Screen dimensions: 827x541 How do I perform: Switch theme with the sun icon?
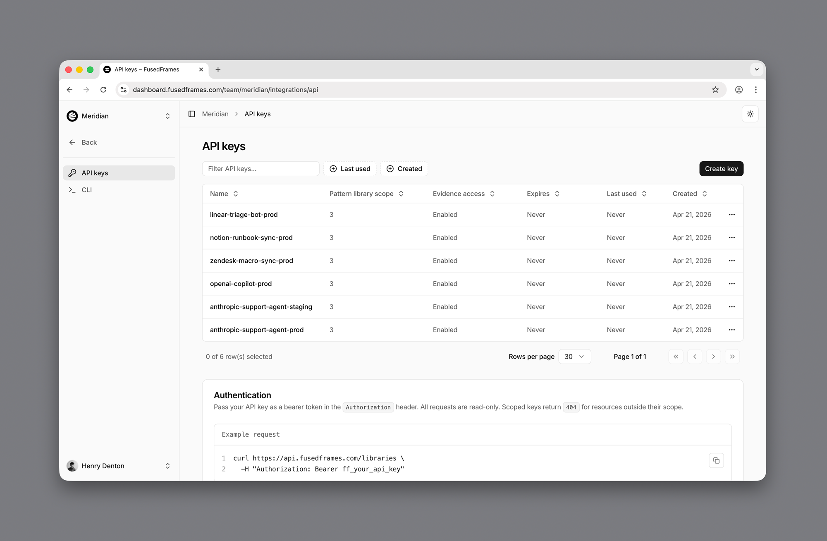(750, 114)
